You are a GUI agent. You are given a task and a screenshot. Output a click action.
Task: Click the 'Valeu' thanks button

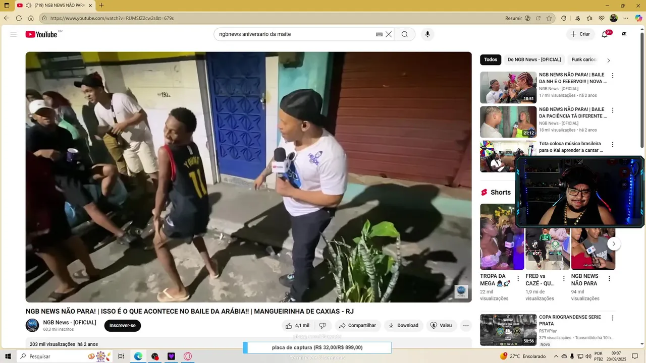coord(441,326)
